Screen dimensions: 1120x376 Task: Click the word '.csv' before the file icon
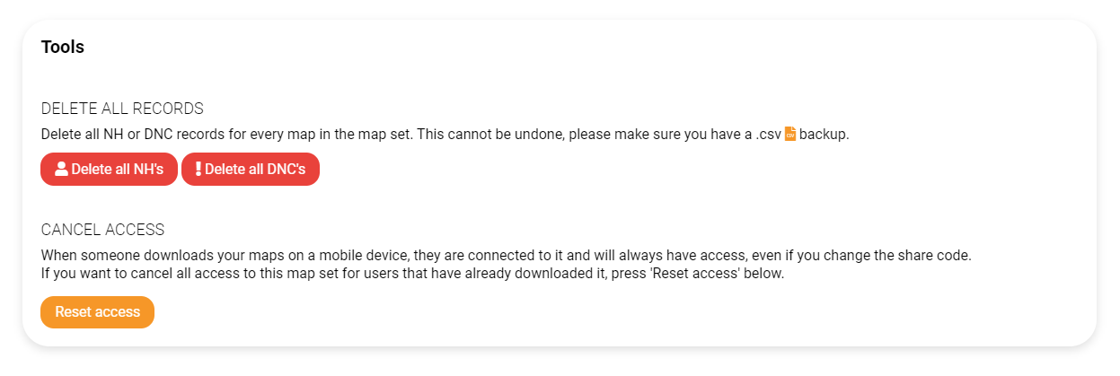[769, 135]
